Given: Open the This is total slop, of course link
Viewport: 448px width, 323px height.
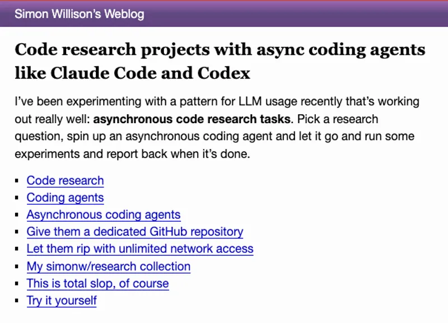Looking at the screenshot, I should [x=97, y=284].
